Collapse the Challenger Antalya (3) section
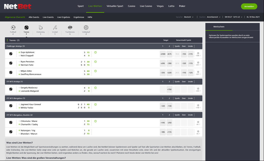 [x=104, y=46]
